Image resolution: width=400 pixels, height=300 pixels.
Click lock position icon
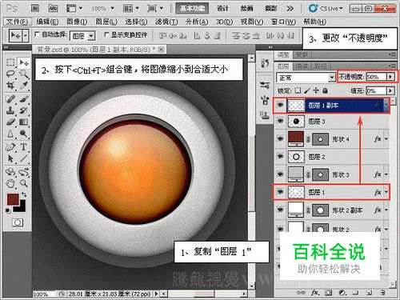[316, 90]
